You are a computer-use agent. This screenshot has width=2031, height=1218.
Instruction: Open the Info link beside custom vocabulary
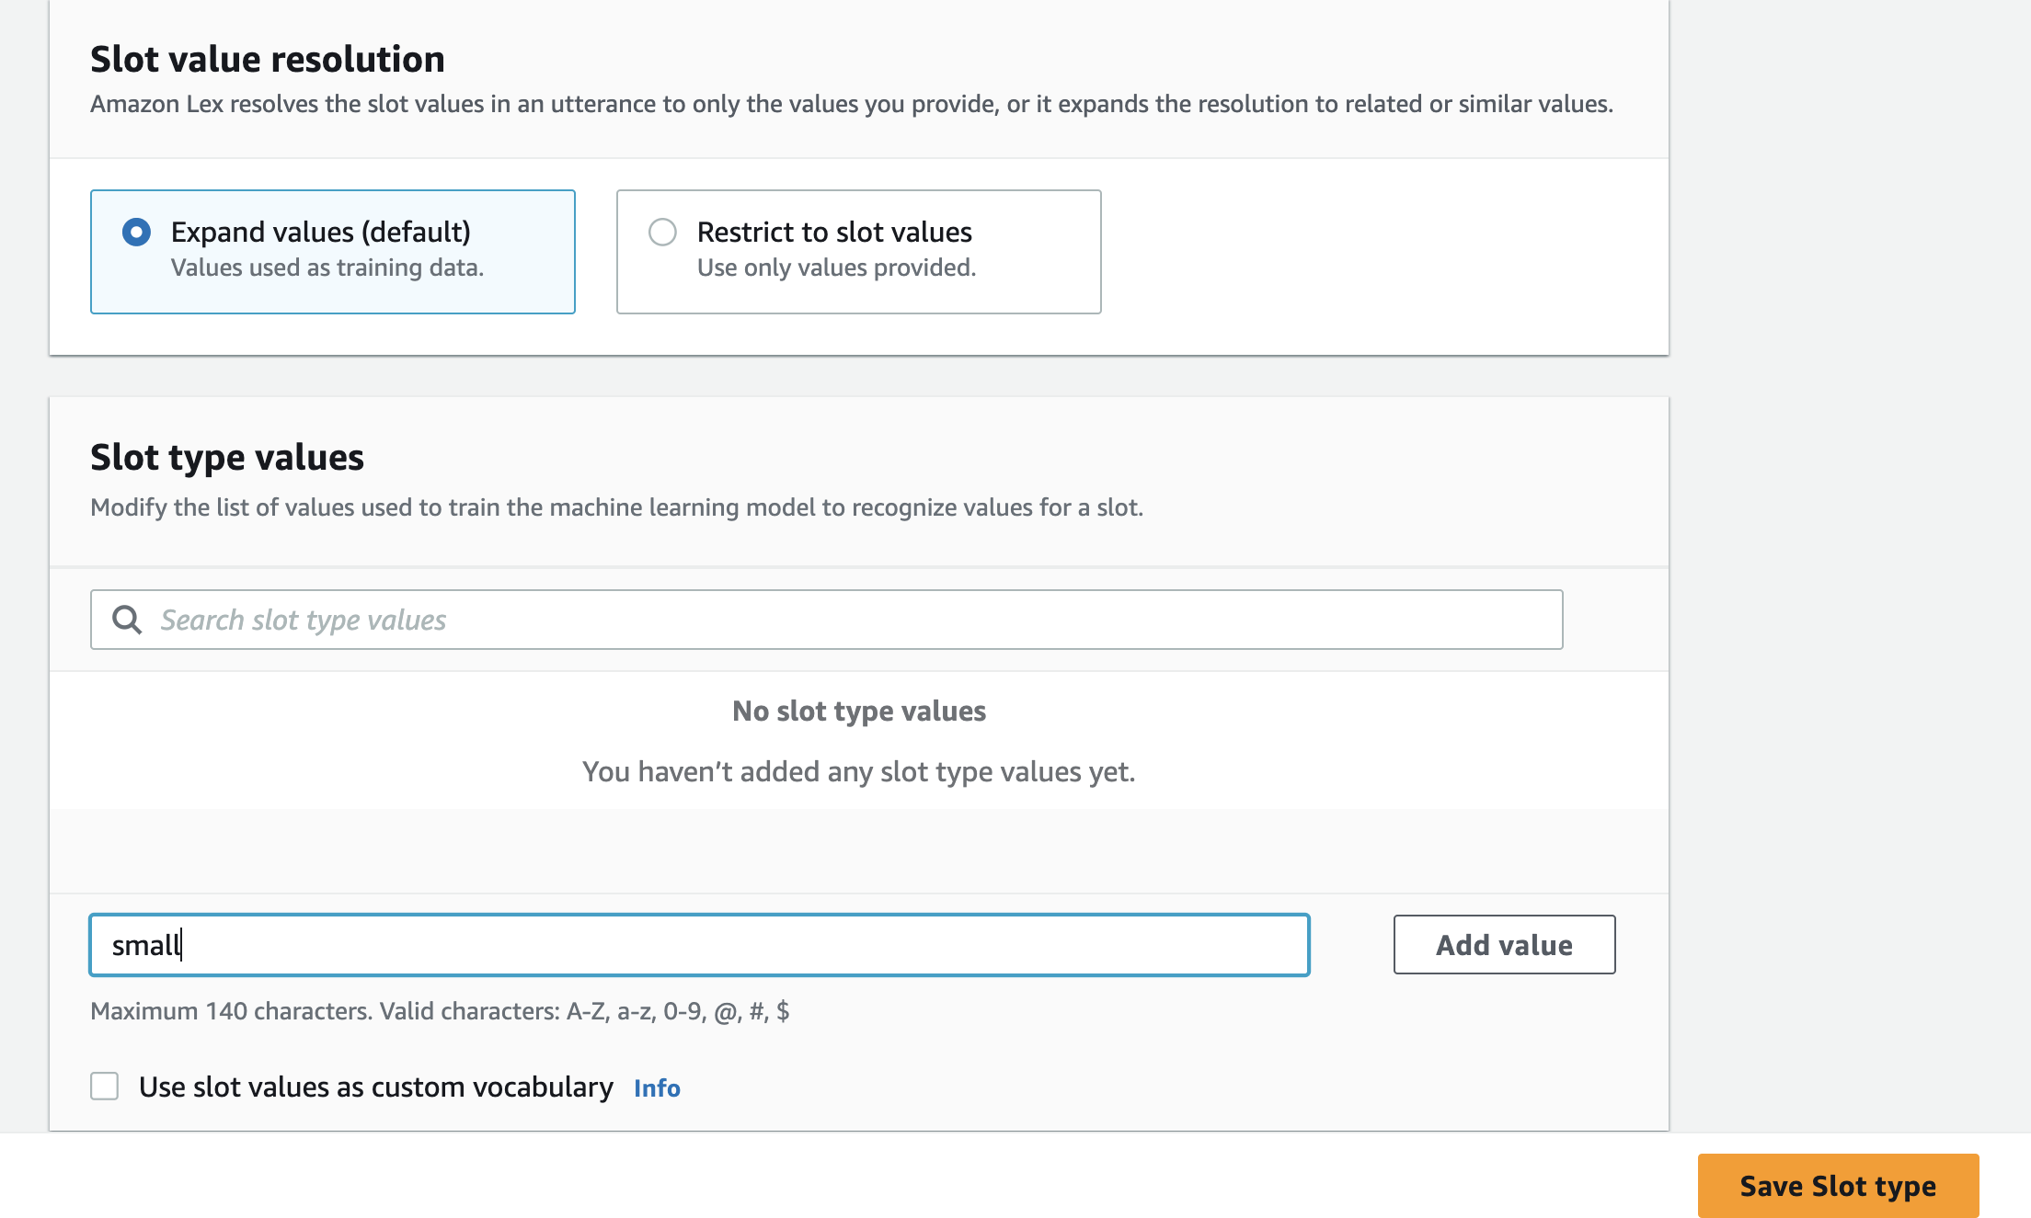pos(657,1087)
